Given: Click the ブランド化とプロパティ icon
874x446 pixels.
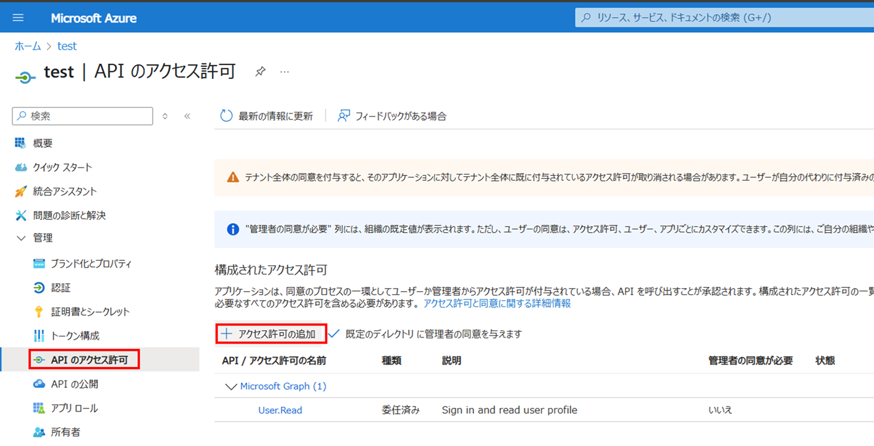Looking at the screenshot, I should (39, 263).
